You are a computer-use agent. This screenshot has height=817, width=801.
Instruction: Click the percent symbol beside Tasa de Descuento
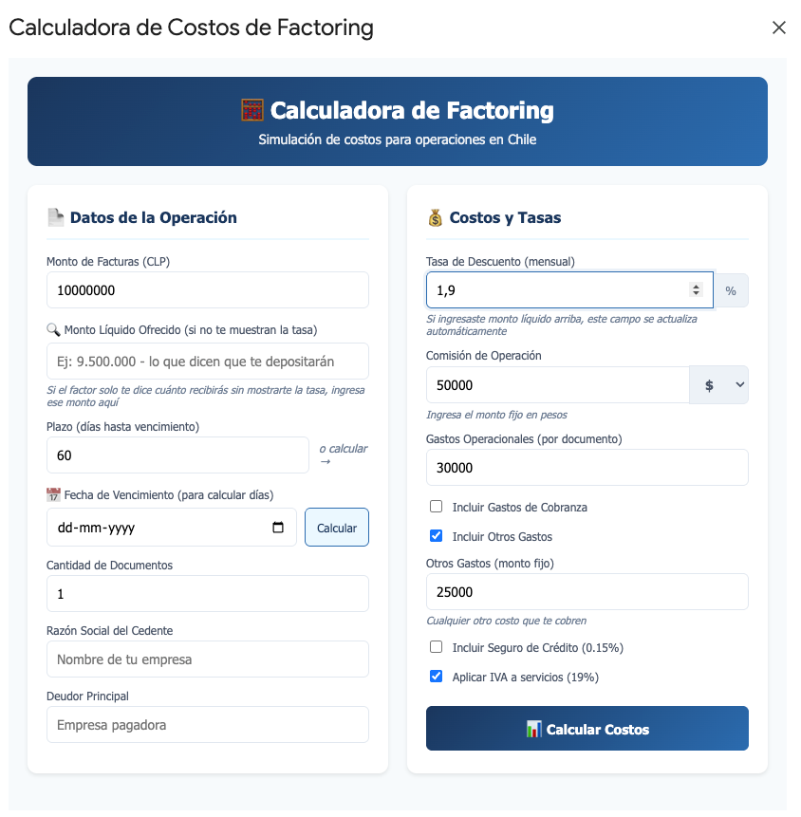click(731, 289)
